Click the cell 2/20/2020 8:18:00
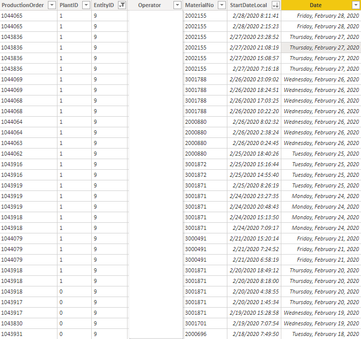 [x=254, y=281]
